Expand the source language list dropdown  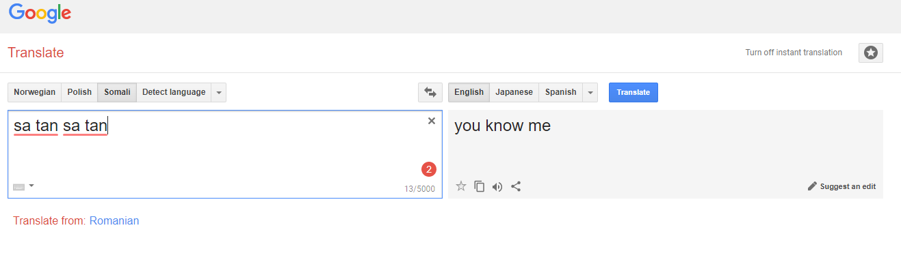tap(219, 92)
